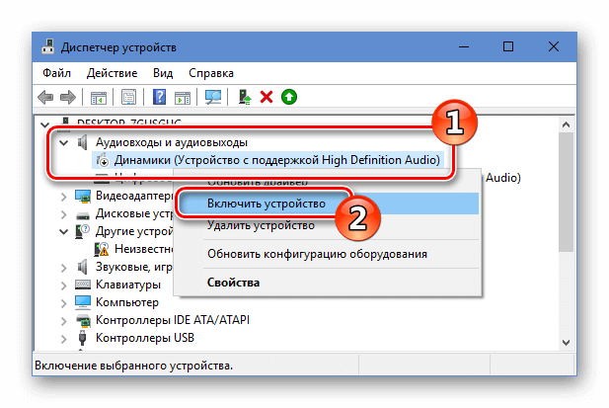Click the warning icon beside Неизвестное устройство
Screen dimensions: 609x408
coord(102,249)
